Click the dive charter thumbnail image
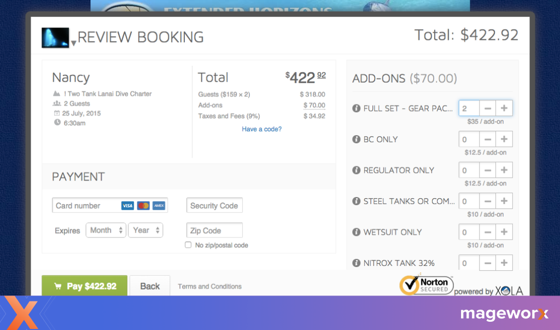560x330 pixels. (55, 38)
